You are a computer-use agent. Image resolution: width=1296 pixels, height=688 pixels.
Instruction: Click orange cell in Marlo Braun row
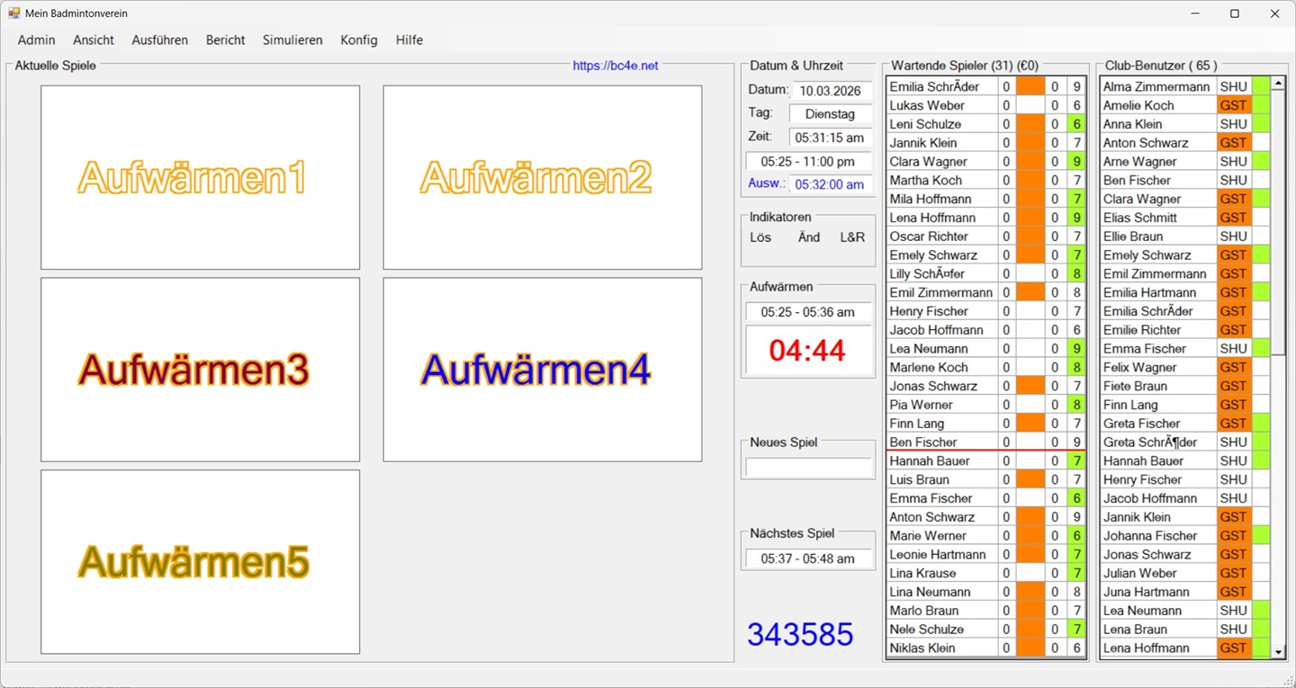click(1030, 611)
